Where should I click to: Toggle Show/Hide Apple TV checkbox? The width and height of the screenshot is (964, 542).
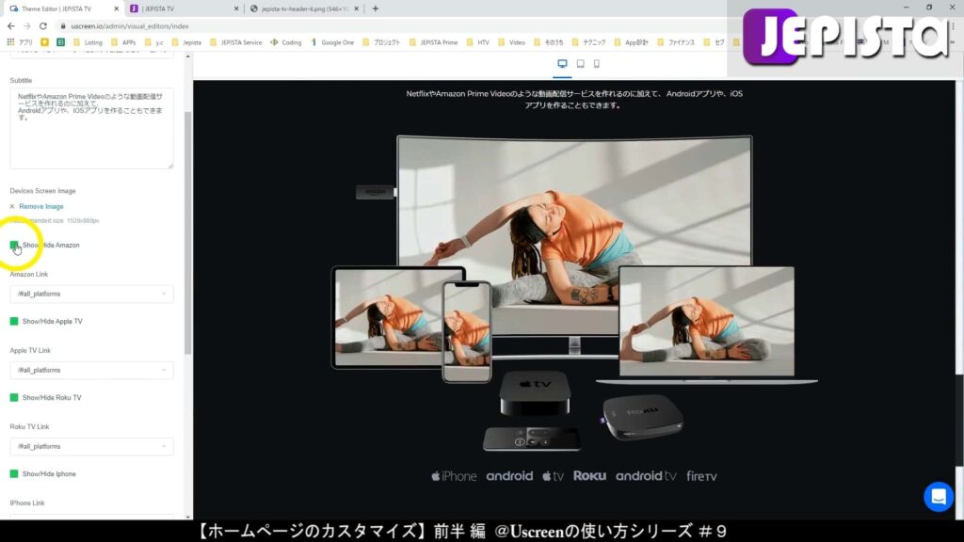14,322
